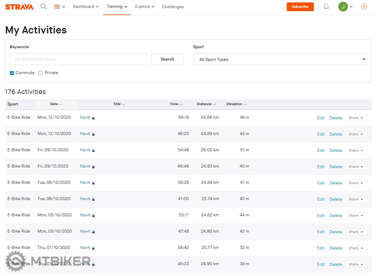
Task: Click the Strava logo
Action: tap(19, 7)
